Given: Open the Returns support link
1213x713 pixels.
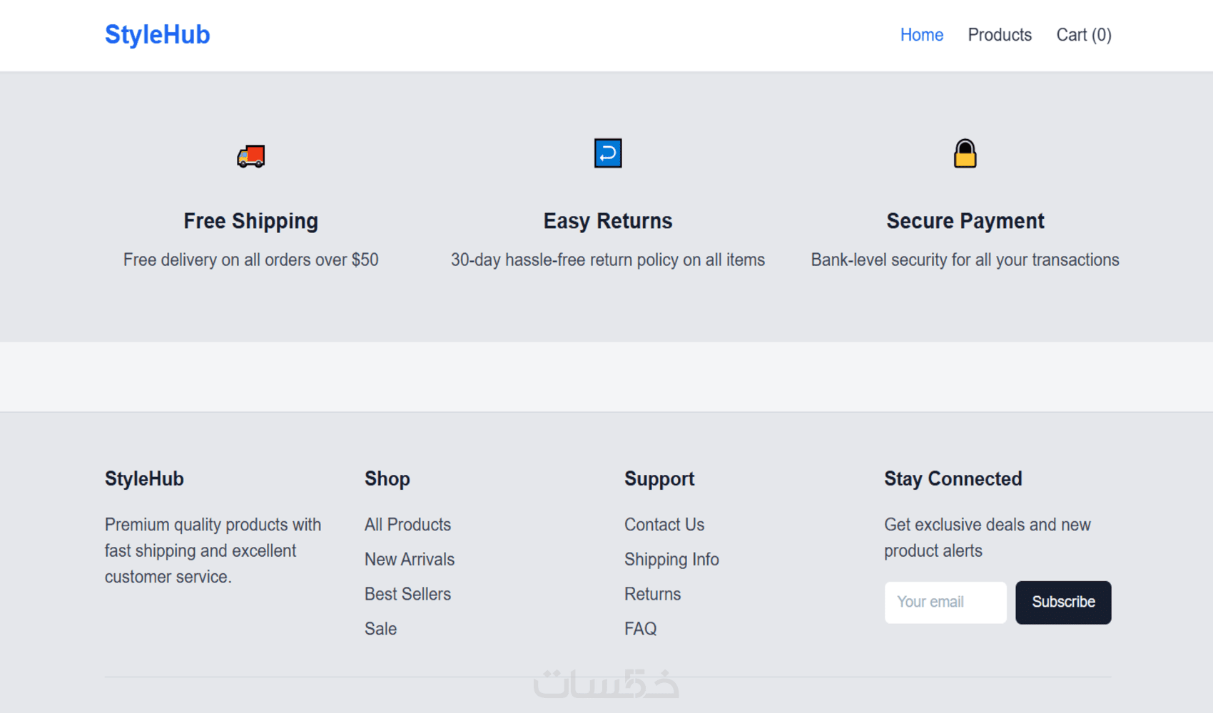Looking at the screenshot, I should point(652,595).
